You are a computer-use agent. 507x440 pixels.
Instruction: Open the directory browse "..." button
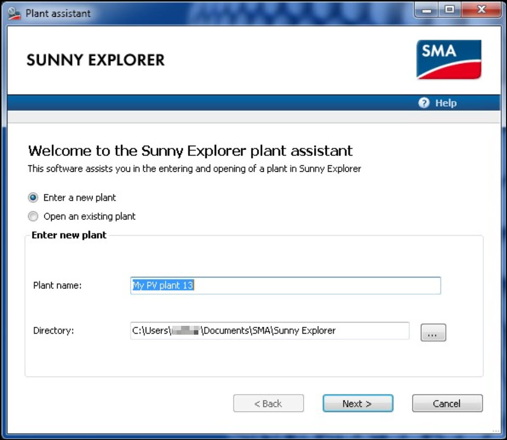click(432, 332)
